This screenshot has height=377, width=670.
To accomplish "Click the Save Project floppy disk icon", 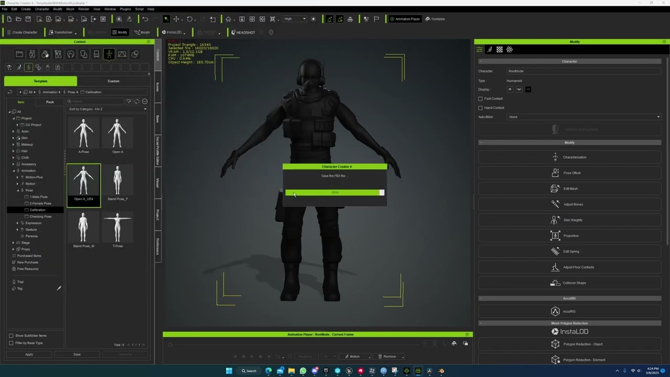I will pyautogui.click(x=28, y=19).
